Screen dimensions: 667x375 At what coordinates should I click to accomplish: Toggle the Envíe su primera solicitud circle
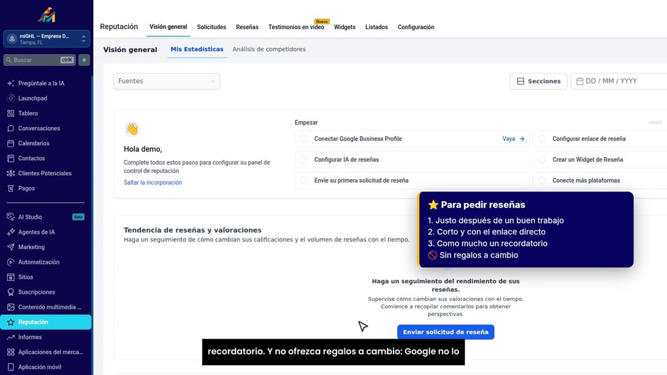(x=303, y=180)
